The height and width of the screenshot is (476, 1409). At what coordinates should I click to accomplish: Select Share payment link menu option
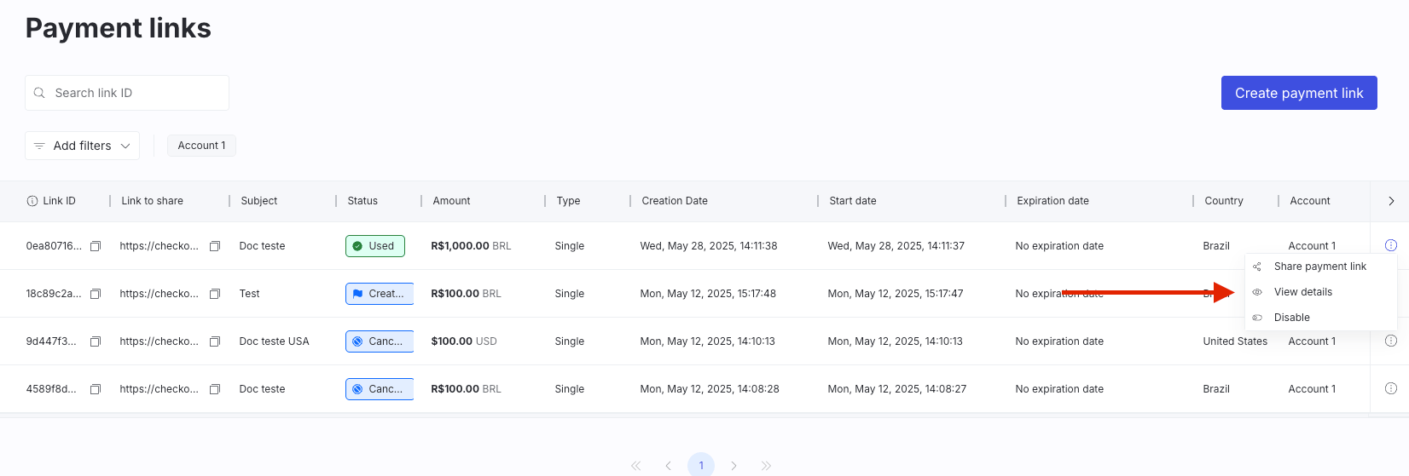pyautogui.click(x=1320, y=267)
